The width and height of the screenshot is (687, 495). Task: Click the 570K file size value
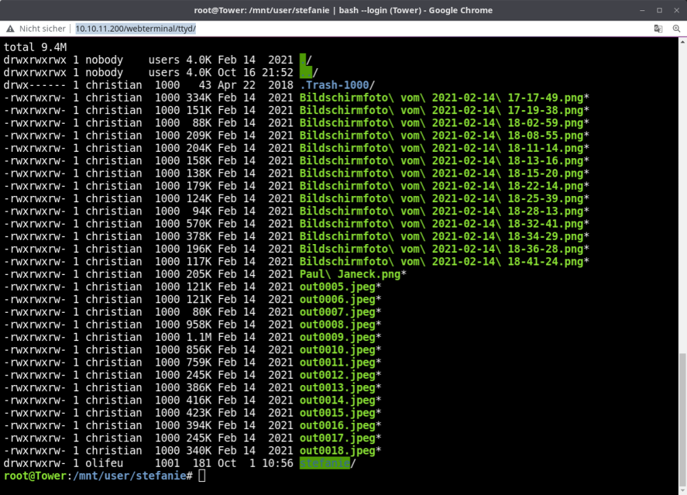[x=199, y=224]
